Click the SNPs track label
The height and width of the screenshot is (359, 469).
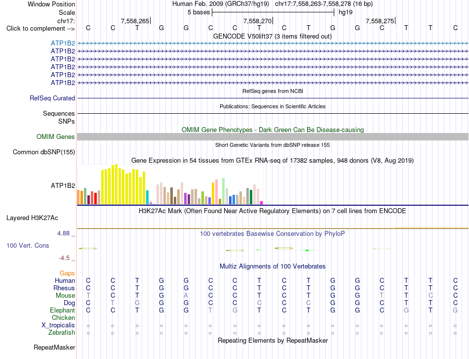(x=67, y=121)
